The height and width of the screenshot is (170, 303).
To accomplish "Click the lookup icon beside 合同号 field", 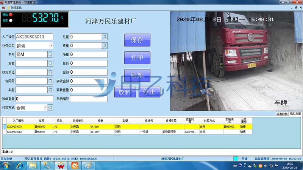I will coord(50,81).
